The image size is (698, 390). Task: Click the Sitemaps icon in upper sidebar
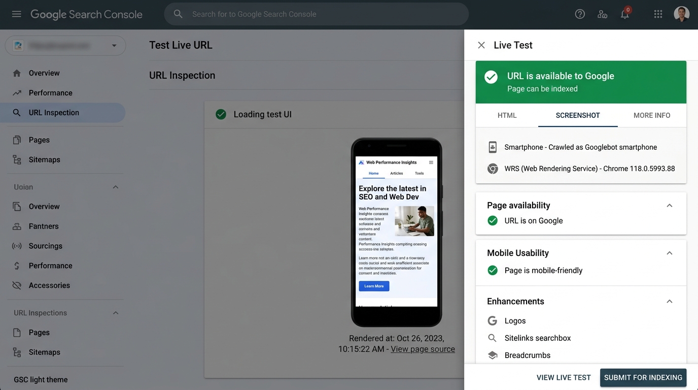click(17, 159)
